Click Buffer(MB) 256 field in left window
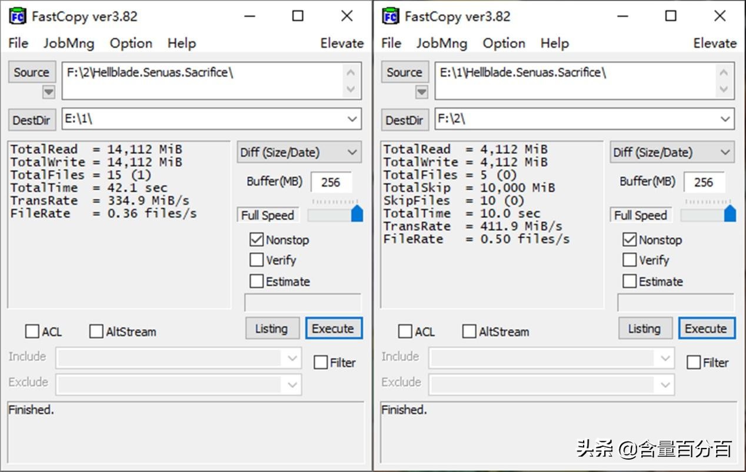 point(331,182)
